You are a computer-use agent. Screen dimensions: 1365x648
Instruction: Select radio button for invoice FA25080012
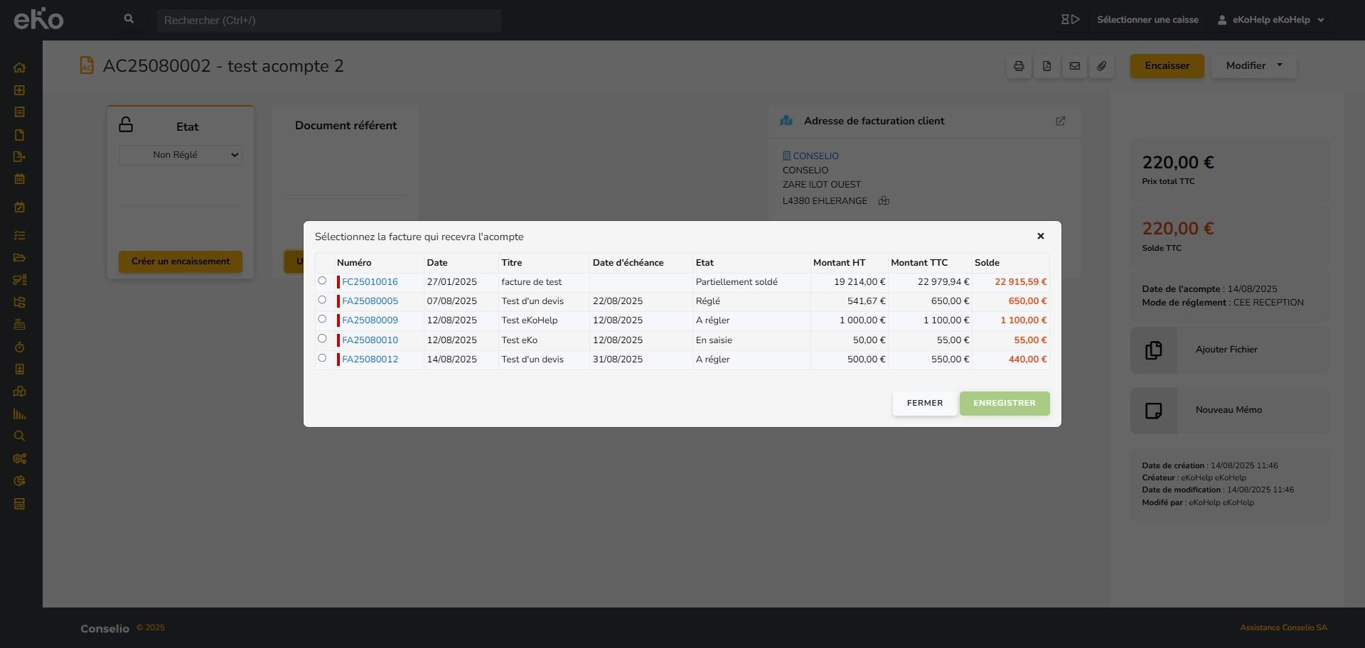pos(322,358)
